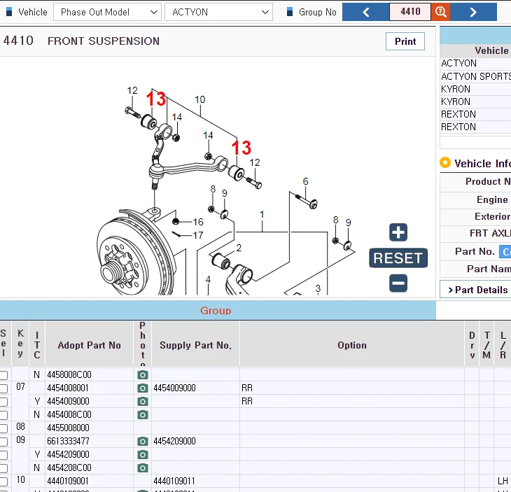Click the group number field 4410

click(x=410, y=12)
